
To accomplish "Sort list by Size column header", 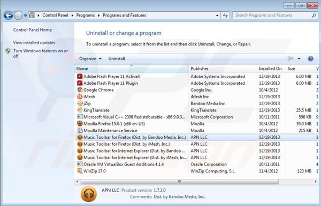I will [300, 69].
